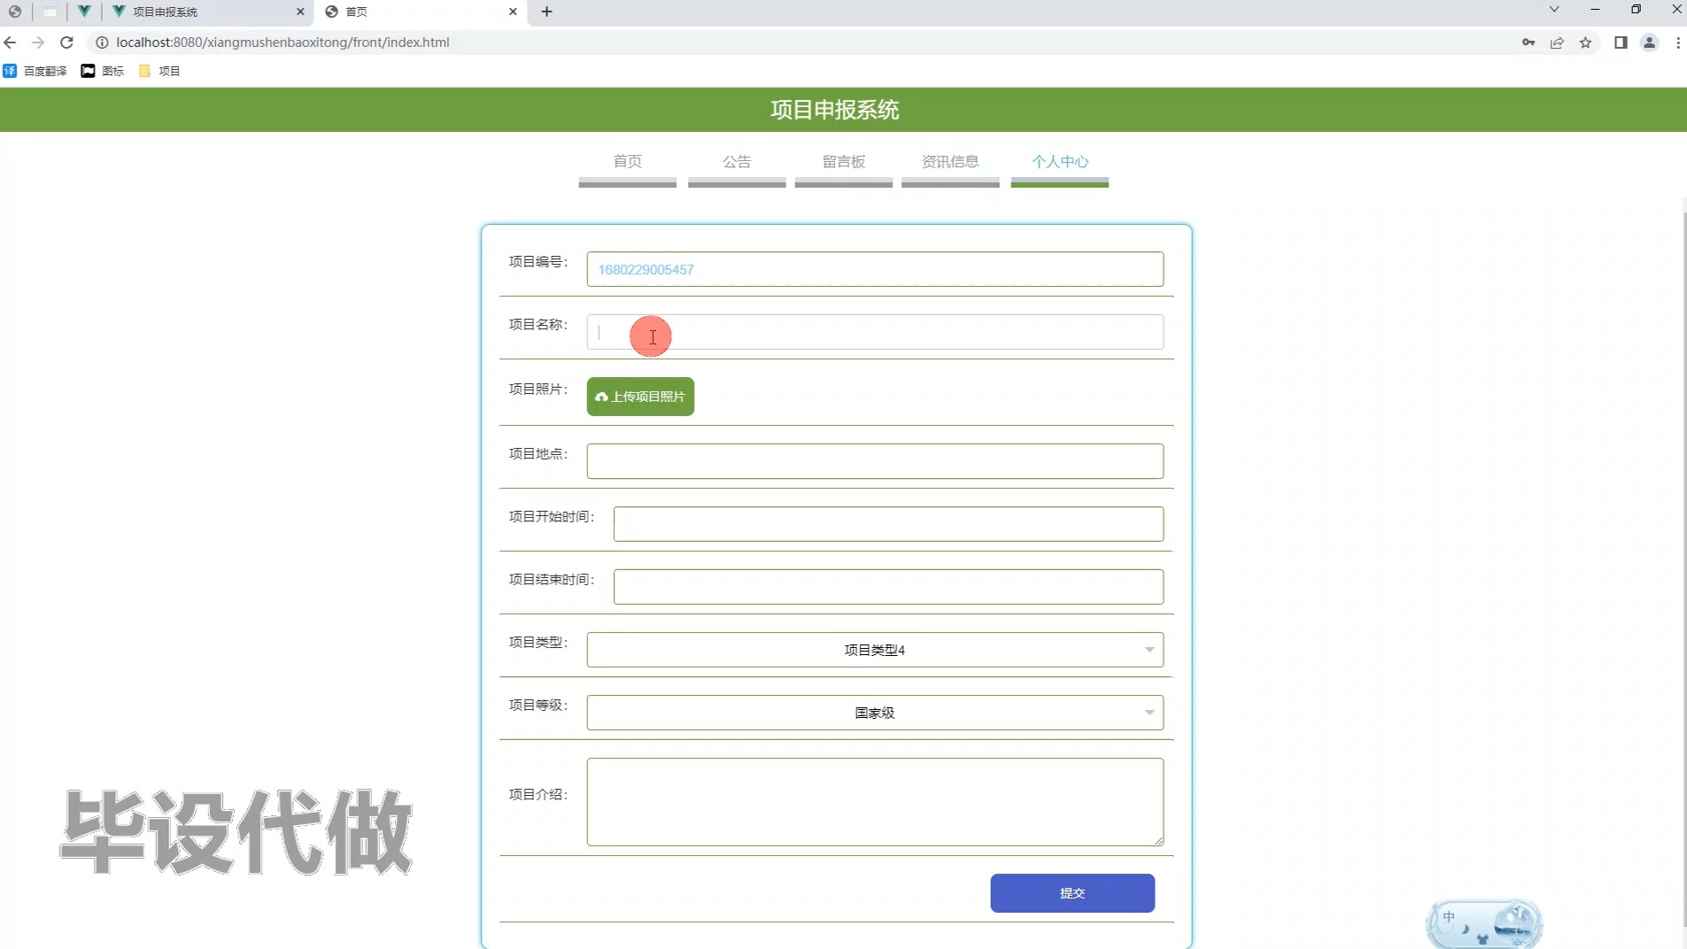Image resolution: width=1687 pixels, height=949 pixels.
Task: Switch to the pinned green V tab
Action: (83, 12)
